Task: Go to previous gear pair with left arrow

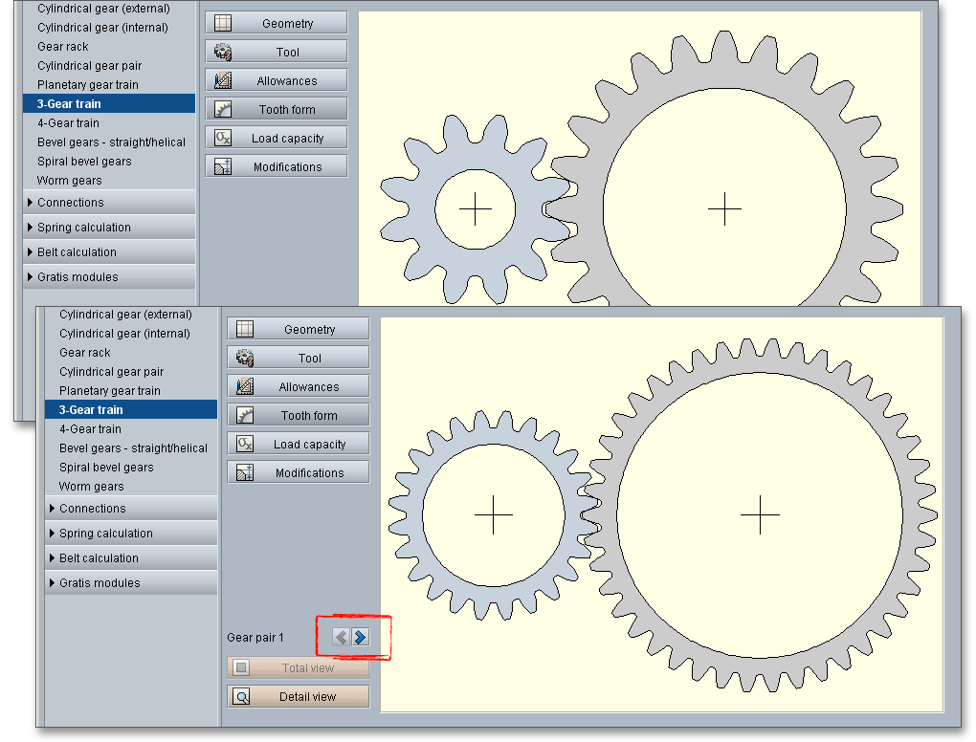Action: coord(341,638)
